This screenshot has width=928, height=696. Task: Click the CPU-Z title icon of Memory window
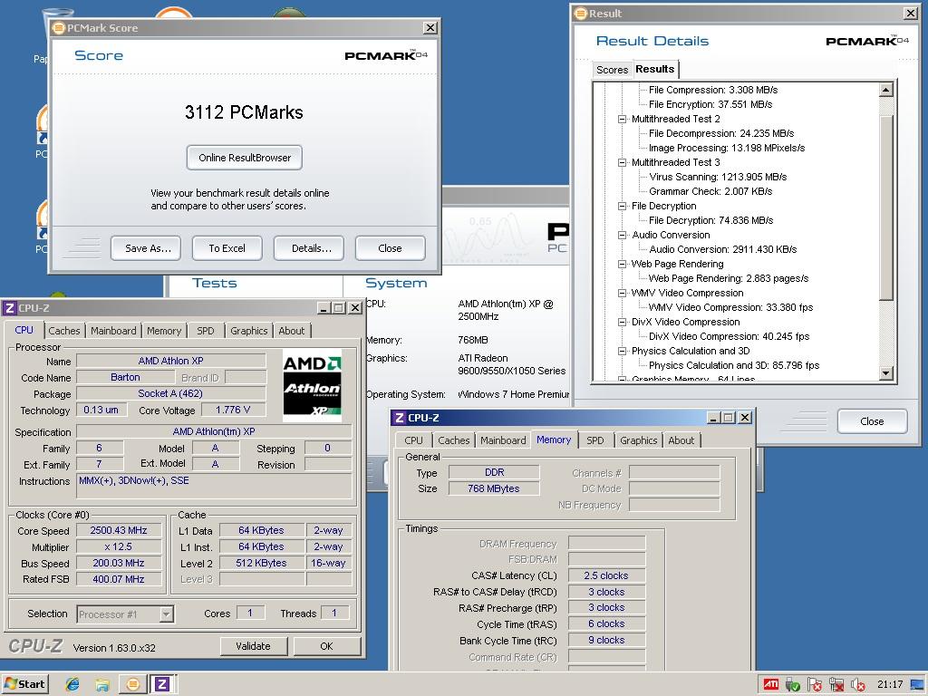pyautogui.click(x=400, y=417)
